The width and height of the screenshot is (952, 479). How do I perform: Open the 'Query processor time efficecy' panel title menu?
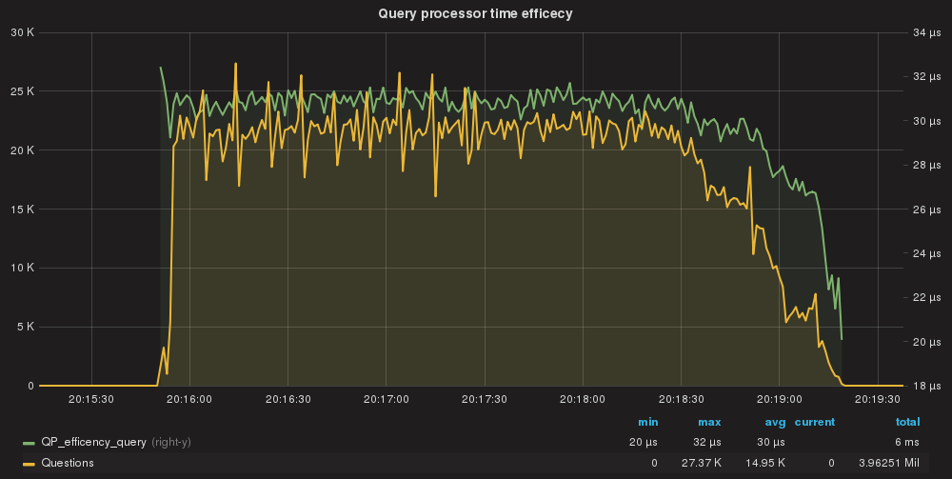tap(475, 13)
